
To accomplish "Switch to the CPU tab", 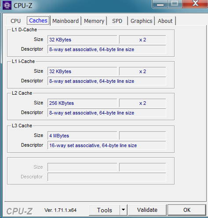I will (x=16, y=21).
